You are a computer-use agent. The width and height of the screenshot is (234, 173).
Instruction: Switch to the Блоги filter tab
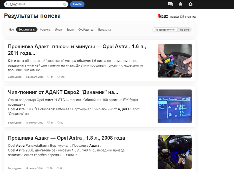click(x=70, y=30)
